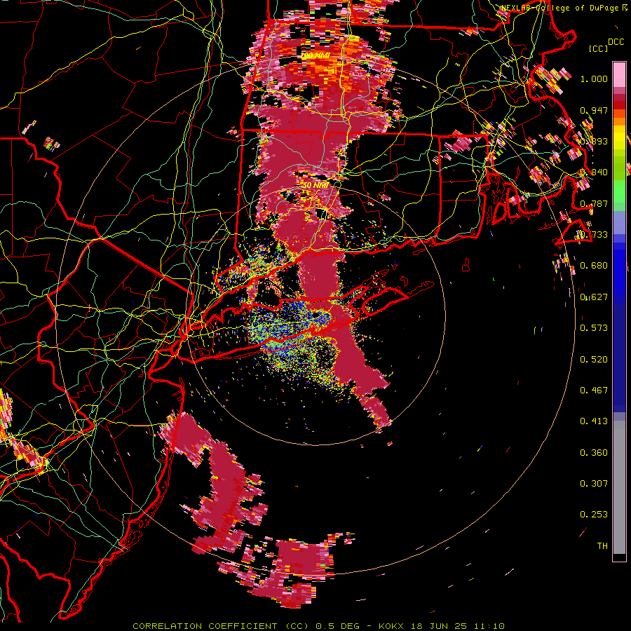Pick the pink segment atop the color scale
Image resolution: width=631 pixels, height=631 pixels.
(x=619, y=75)
